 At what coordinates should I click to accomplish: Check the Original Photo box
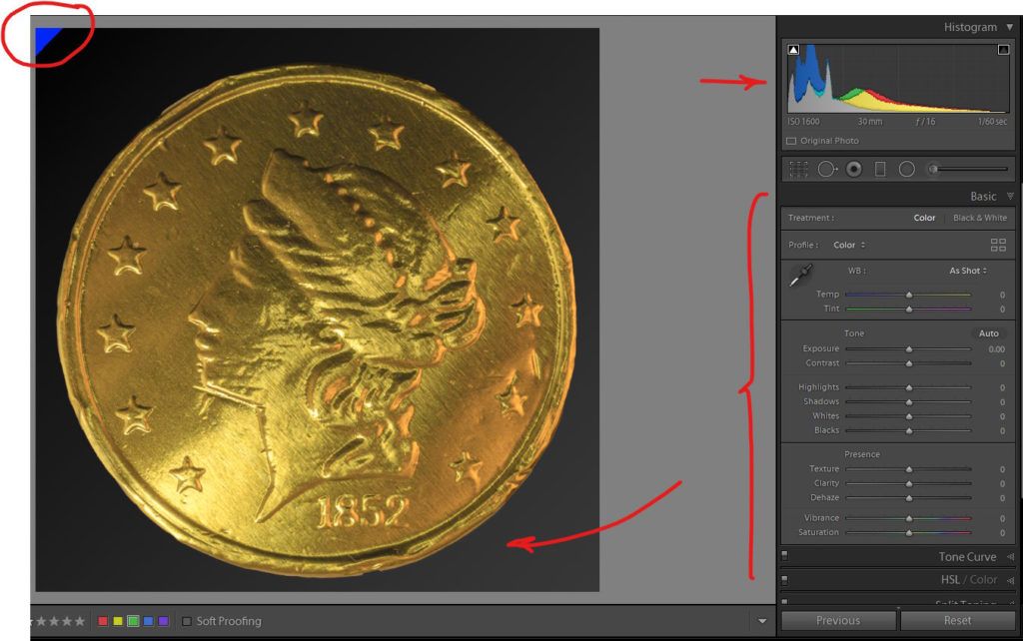tap(791, 141)
